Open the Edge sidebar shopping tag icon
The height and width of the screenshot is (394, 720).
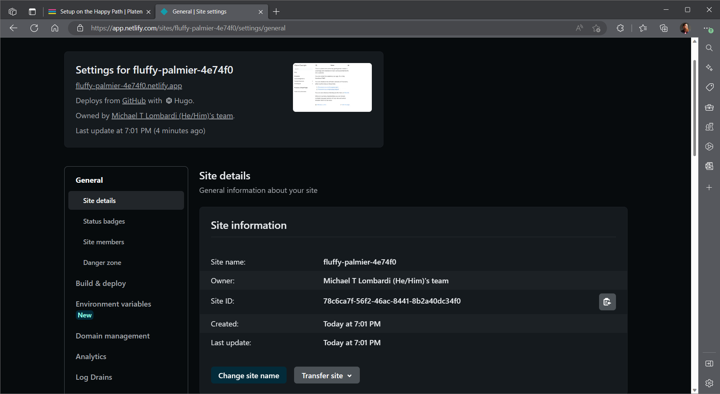[709, 87]
